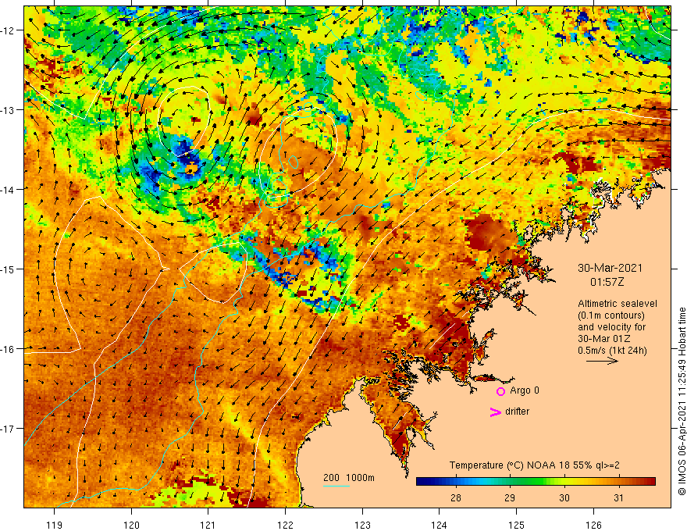
Task: Click the longitude axis label 123
Action: tap(362, 525)
